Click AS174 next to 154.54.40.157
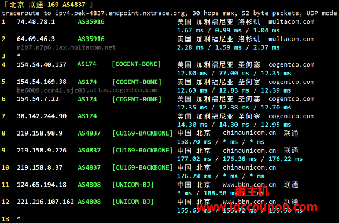The image size is (339, 223). (x=87, y=64)
